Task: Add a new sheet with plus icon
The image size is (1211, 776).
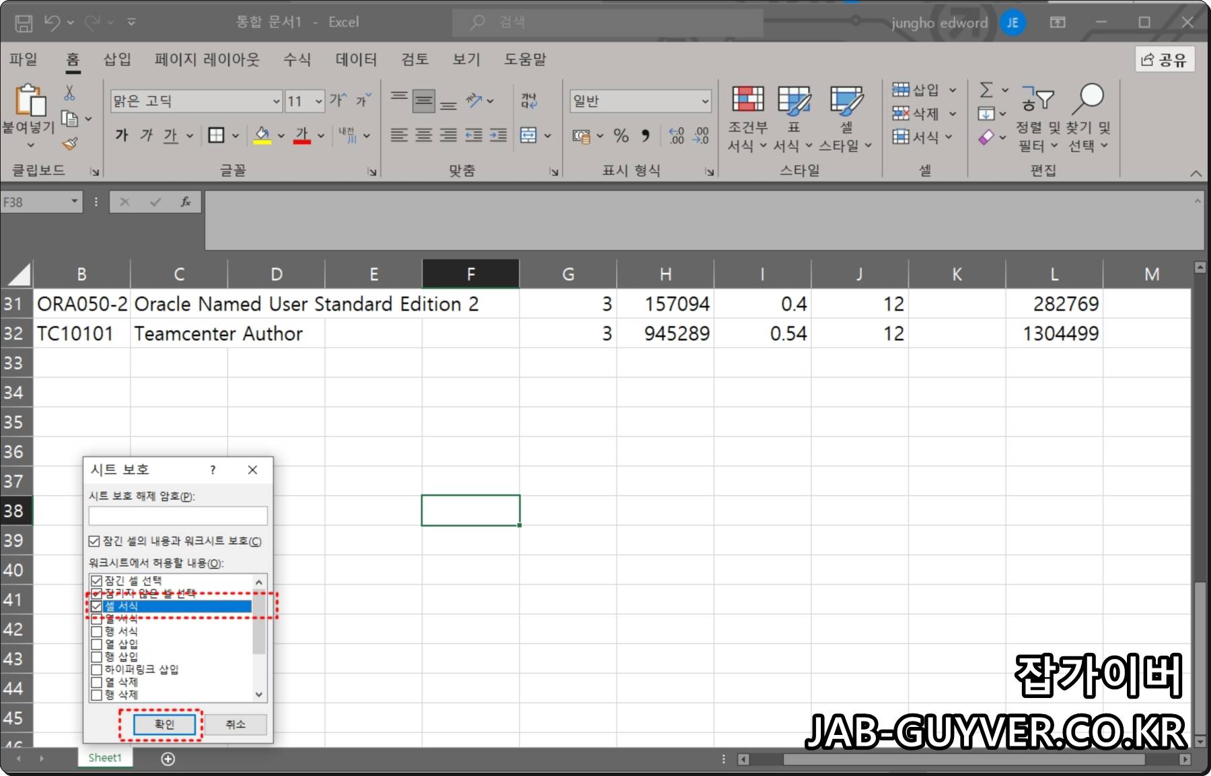Action: coord(168,759)
